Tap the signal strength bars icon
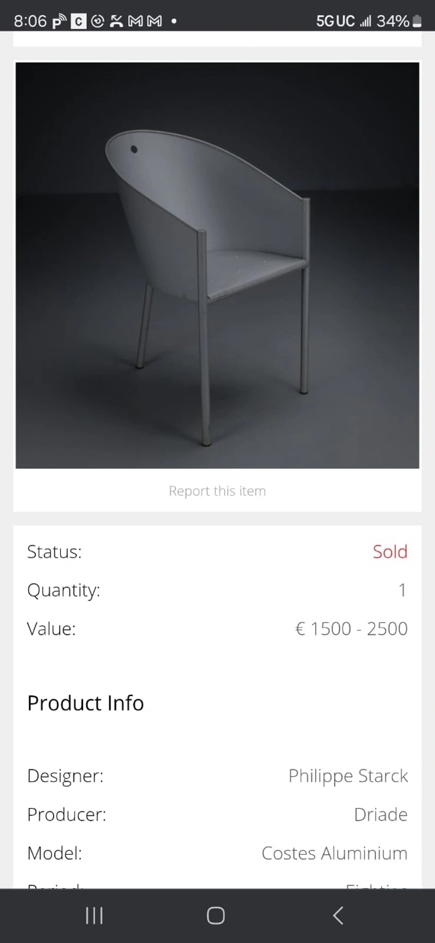This screenshot has height=943, width=435. pyautogui.click(x=365, y=21)
